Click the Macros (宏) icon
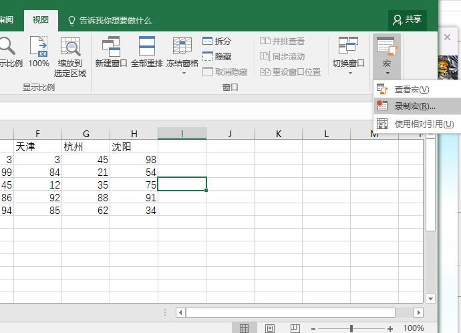Viewport: 461px width, 333px height. point(387,46)
